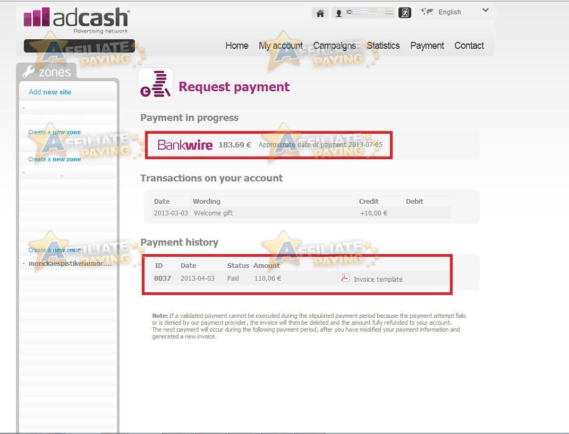This screenshot has height=434, width=569.
Task: Open the Home menu item
Action: click(x=236, y=46)
